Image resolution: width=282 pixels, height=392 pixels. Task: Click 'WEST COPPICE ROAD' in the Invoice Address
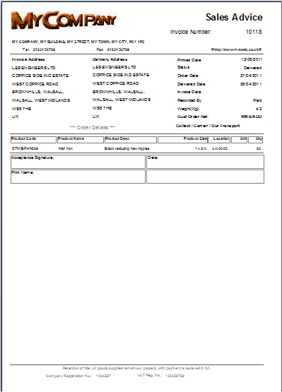click(x=35, y=84)
